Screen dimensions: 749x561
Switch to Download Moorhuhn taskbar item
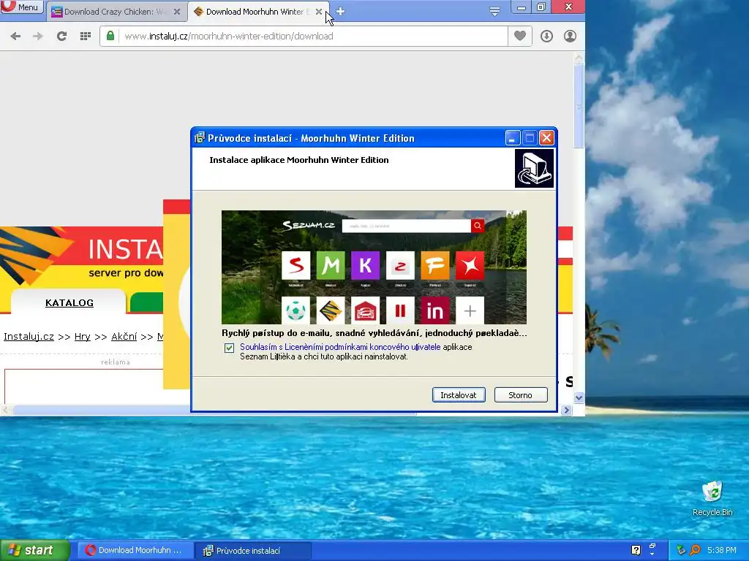[x=136, y=551]
